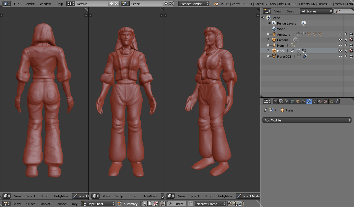Open the Texture properties tab (checker icon)
The image size is (354, 207).
pos(326,101)
